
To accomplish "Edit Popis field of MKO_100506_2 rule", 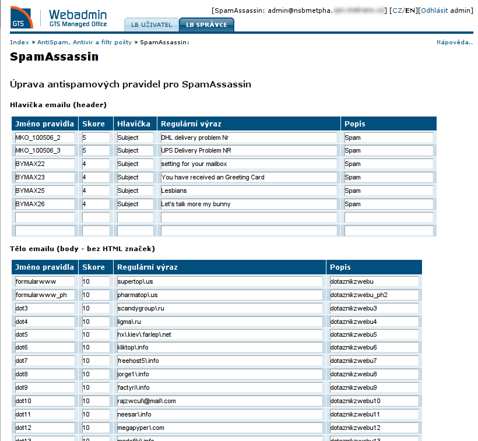I will (389, 137).
